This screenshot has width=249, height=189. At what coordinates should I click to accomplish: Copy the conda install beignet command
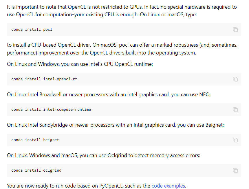click(x=235, y=140)
